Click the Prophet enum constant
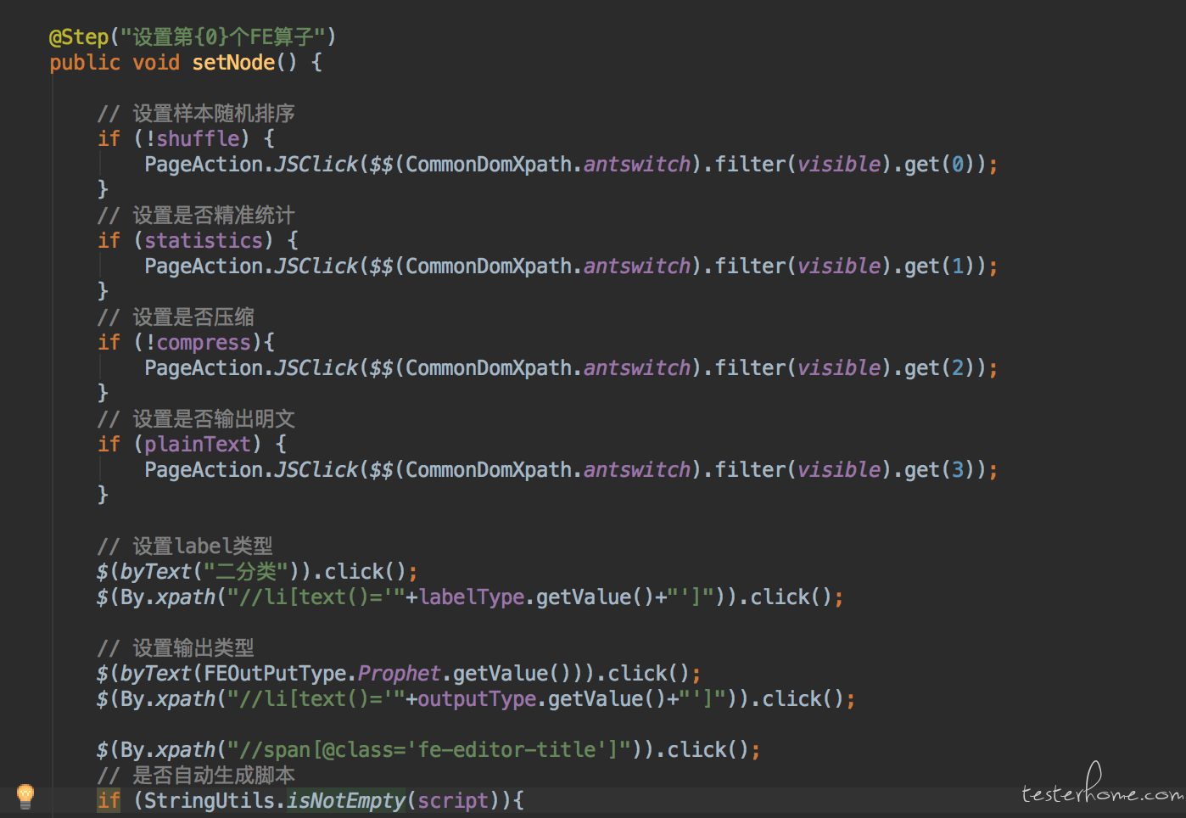The image size is (1186, 818). pyautogui.click(x=399, y=674)
